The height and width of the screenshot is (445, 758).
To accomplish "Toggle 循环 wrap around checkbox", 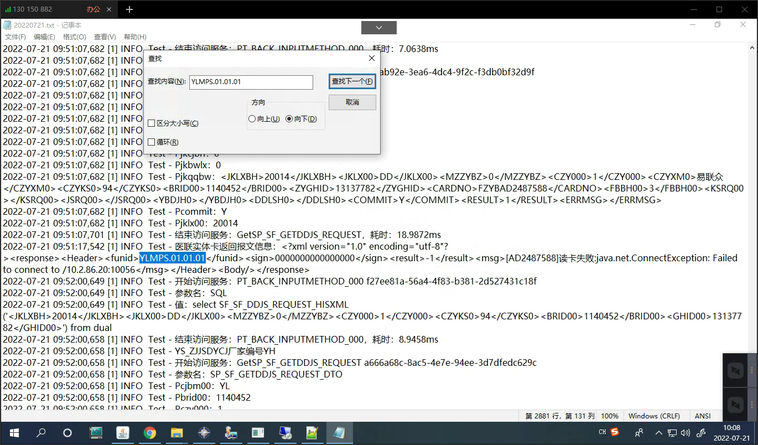I will pyautogui.click(x=152, y=142).
